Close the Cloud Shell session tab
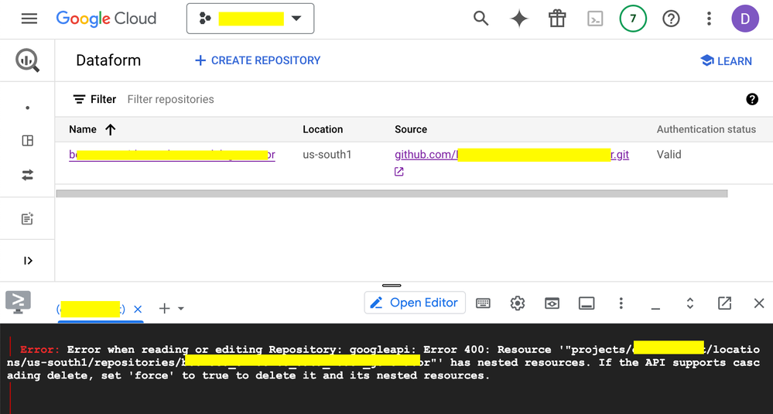 [x=138, y=309]
